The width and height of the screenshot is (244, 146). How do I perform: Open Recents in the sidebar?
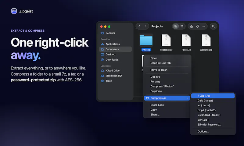(x=115, y=33)
